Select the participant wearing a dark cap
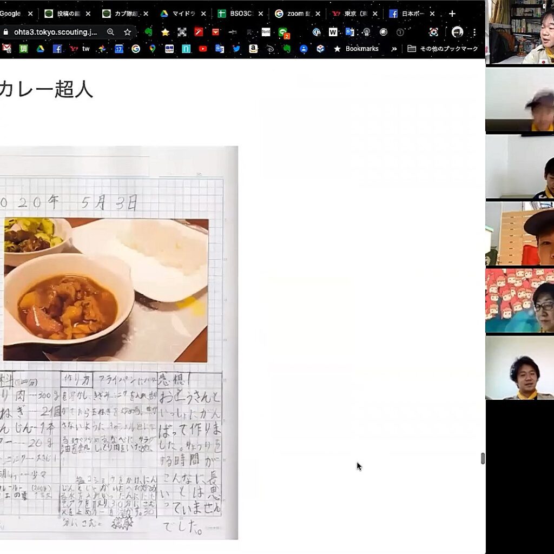The image size is (554, 554). [520, 234]
